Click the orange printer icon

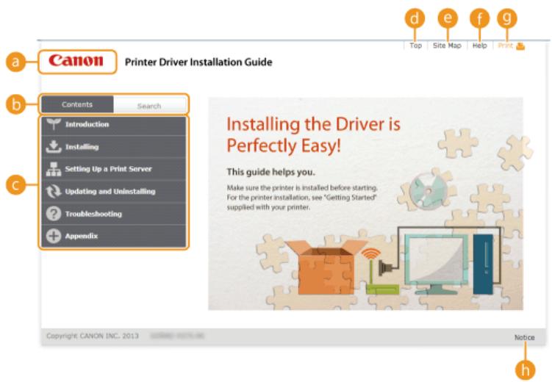520,46
